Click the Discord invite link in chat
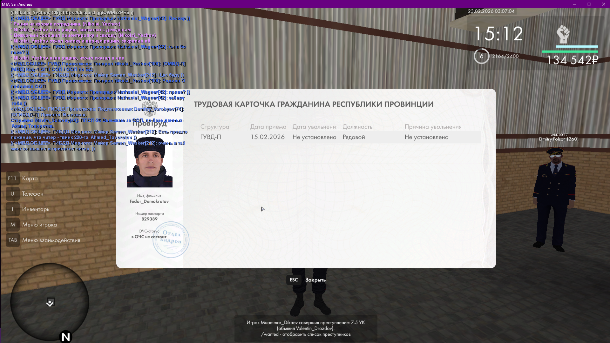 click(x=96, y=13)
